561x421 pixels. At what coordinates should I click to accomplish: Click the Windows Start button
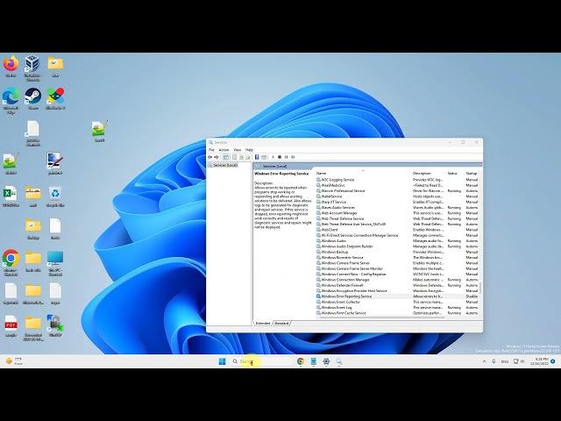coord(222,361)
